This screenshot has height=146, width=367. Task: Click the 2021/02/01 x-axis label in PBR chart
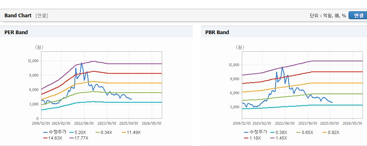click(x=262, y=123)
